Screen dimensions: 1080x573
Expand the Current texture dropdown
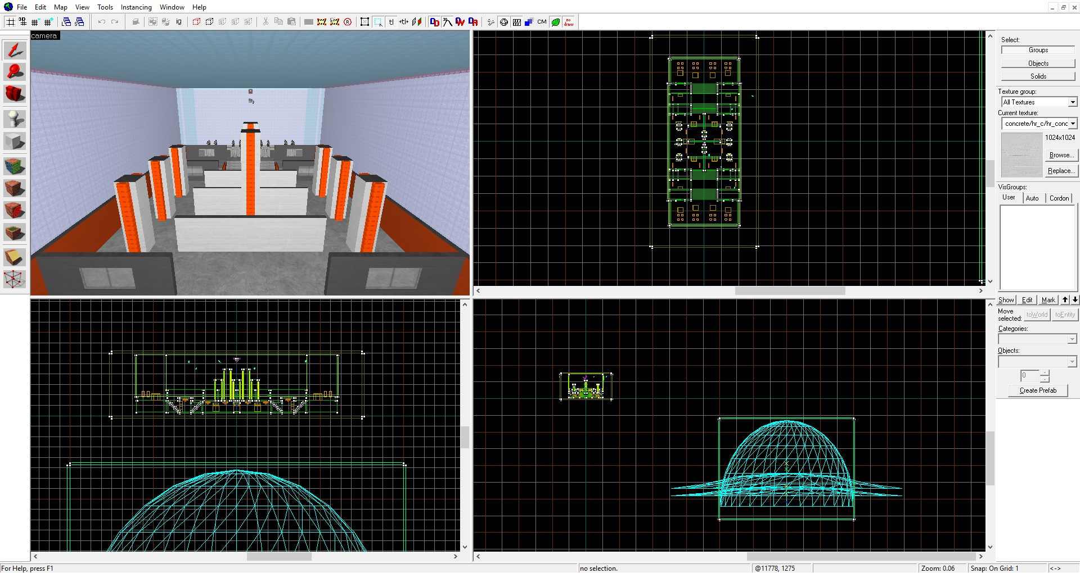pyautogui.click(x=1039, y=123)
